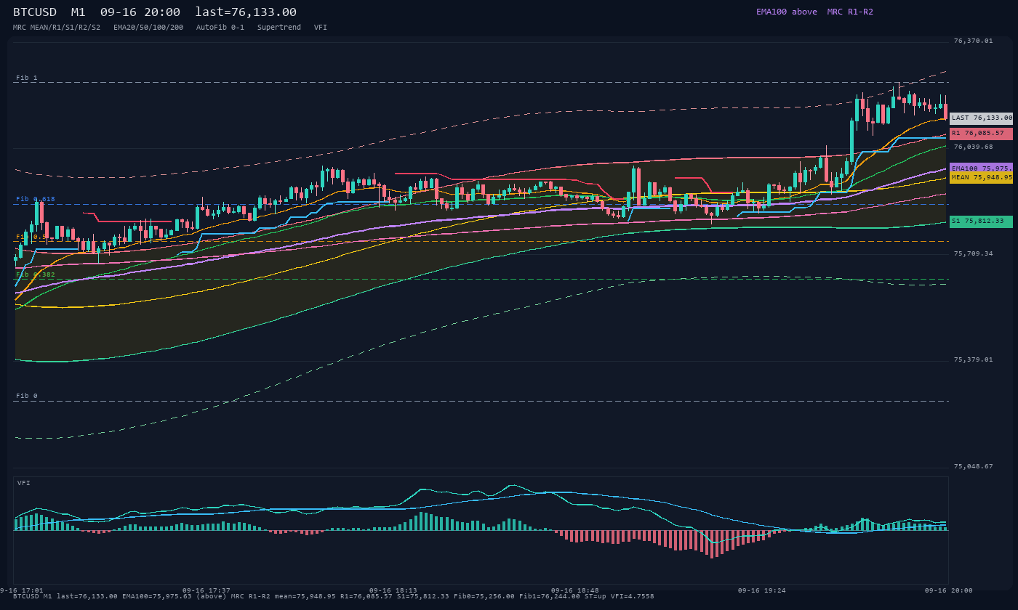Click the 75,379.01 price axis label
Screen dimensions: 1018x610
pos(973,359)
